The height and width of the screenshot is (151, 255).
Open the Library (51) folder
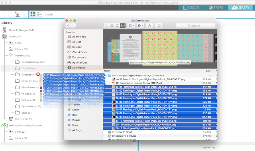tap(22, 49)
